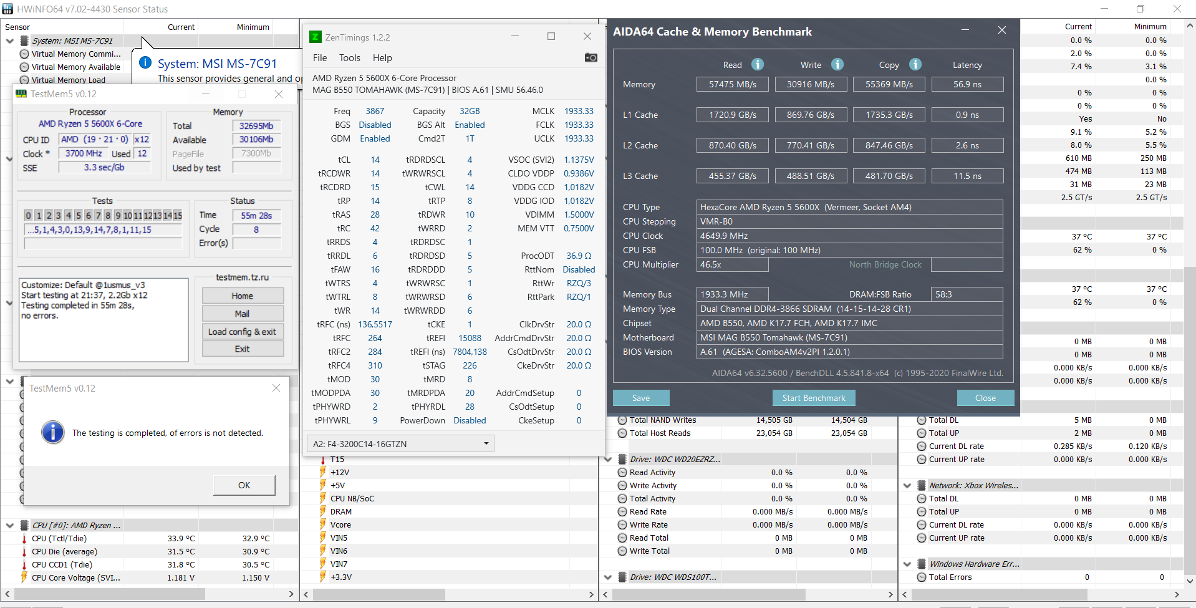Click the chip icon next to System: MSI MS-7C91
The width and height of the screenshot is (1196, 608).
coord(24,41)
